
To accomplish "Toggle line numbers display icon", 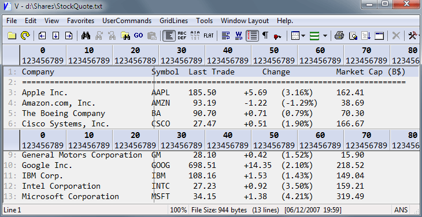I will [252, 36].
